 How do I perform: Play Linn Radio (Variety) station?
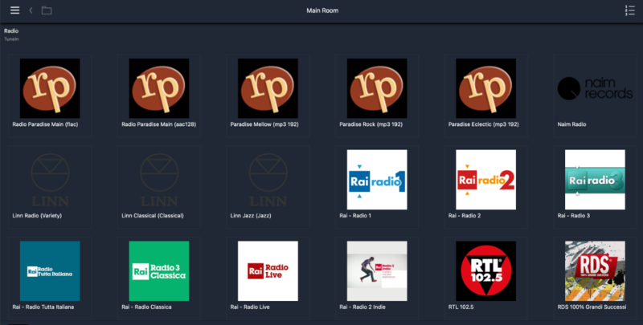[50, 180]
